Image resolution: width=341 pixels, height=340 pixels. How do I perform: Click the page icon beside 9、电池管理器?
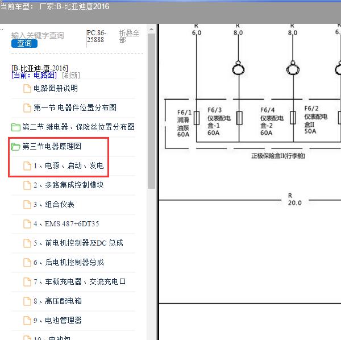[27, 321]
